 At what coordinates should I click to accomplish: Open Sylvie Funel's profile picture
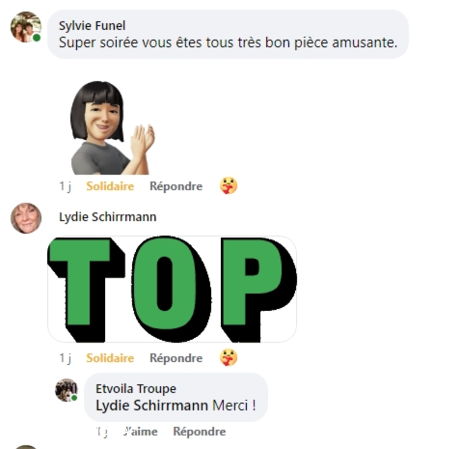[x=26, y=27]
